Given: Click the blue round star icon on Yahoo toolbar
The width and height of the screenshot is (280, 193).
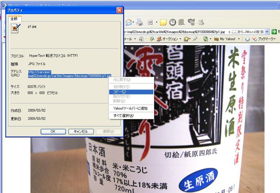Looking at the screenshot, I should click(x=247, y=39).
